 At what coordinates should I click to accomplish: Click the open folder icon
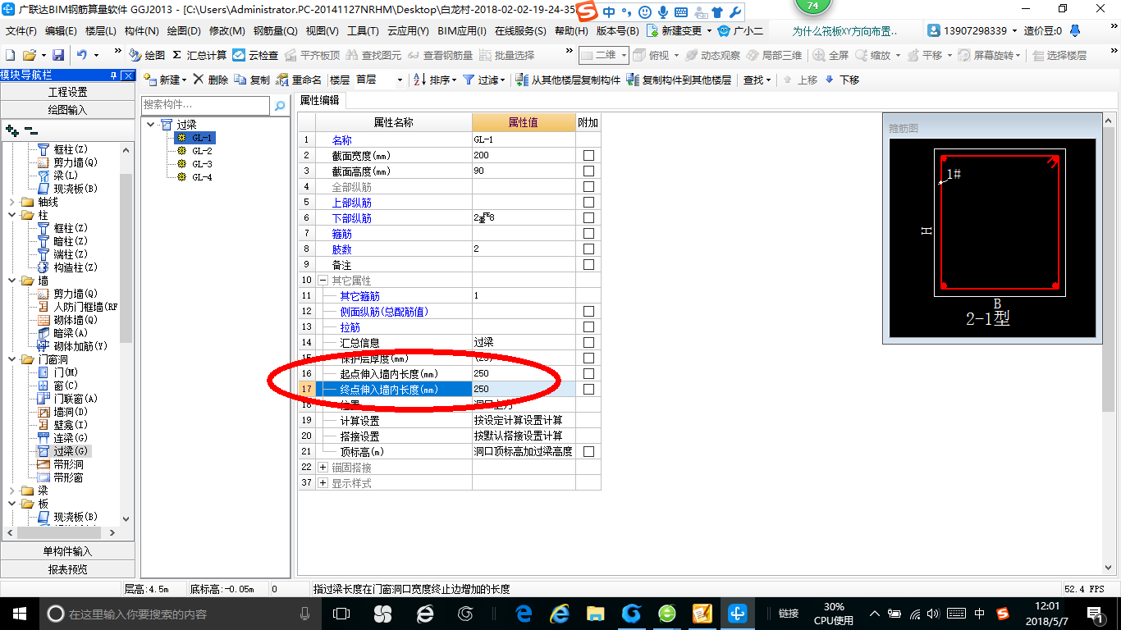click(29, 55)
